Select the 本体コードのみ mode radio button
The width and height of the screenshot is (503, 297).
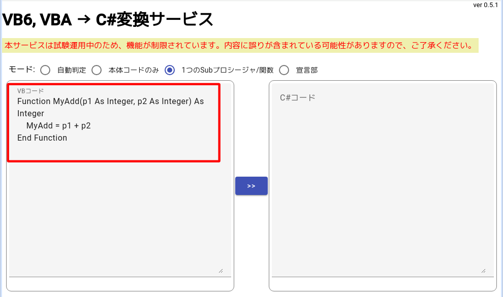click(x=97, y=70)
